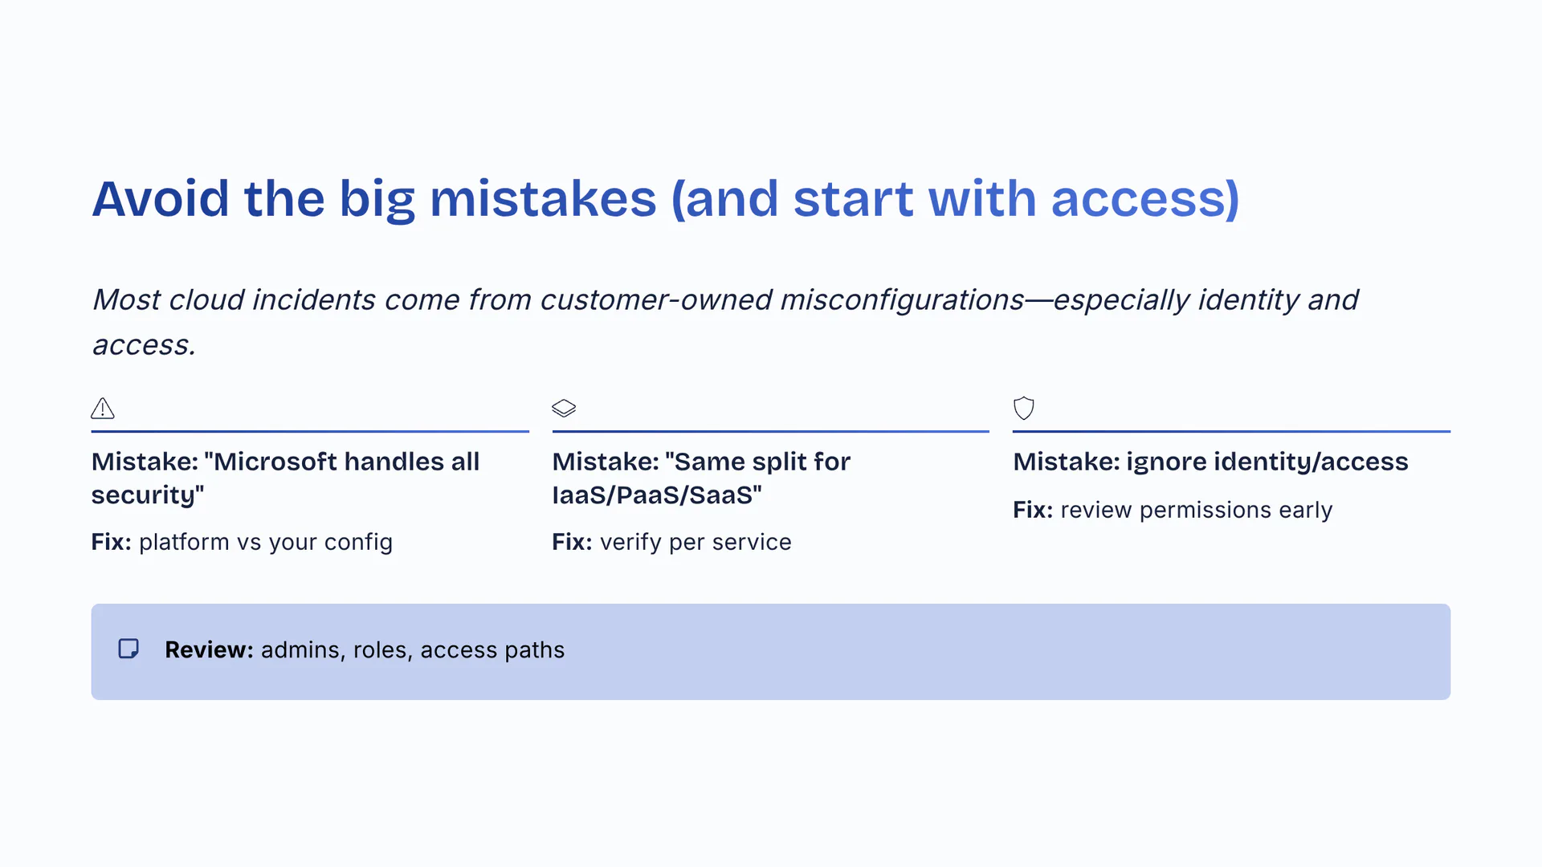Select the stacked layers icon
The width and height of the screenshot is (1542, 867).
point(564,408)
